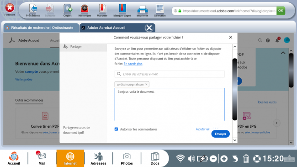Open Tous les outils link
This screenshot has height=167, width=297.
click(x=267, y=102)
